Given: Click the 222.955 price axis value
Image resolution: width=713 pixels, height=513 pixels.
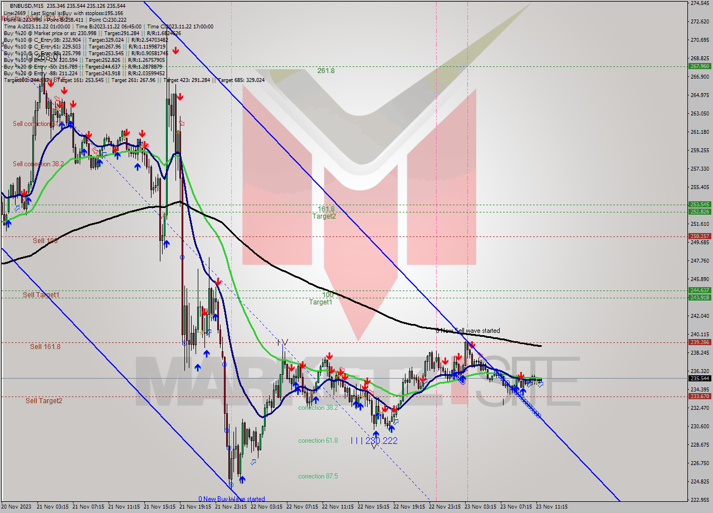Looking at the screenshot, I should [x=700, y=500].
